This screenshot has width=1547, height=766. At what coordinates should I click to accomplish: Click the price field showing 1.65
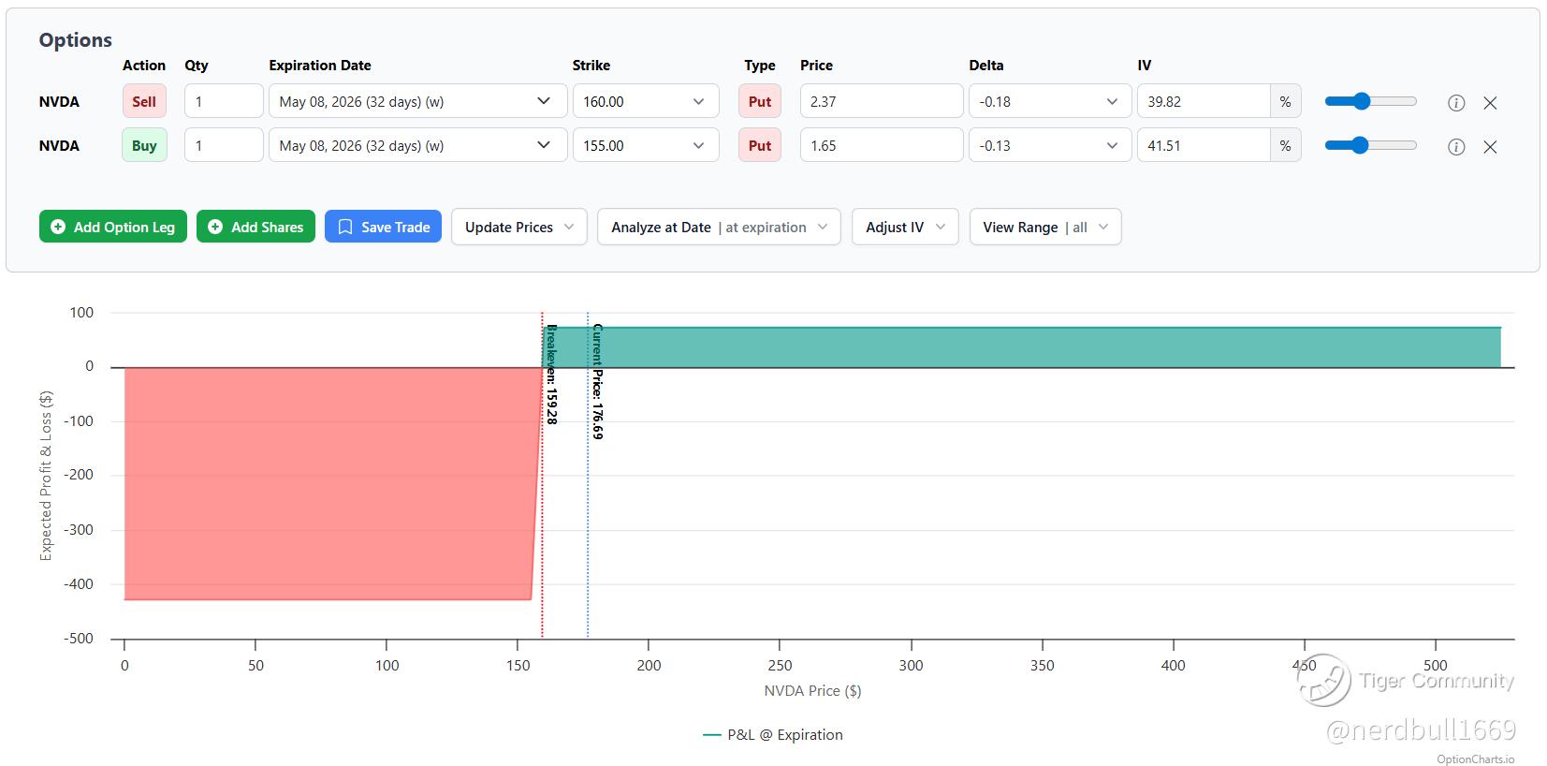pyautogui.click(x=882, y=145)
